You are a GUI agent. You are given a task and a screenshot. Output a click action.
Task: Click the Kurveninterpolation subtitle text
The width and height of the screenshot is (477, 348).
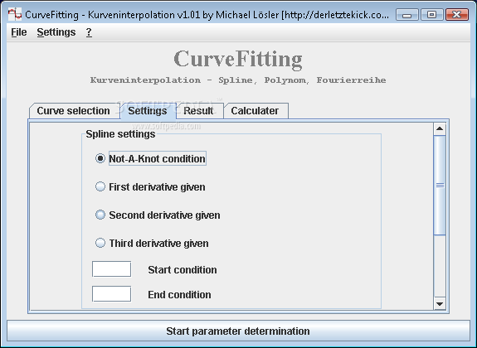[x=238, y=80]
